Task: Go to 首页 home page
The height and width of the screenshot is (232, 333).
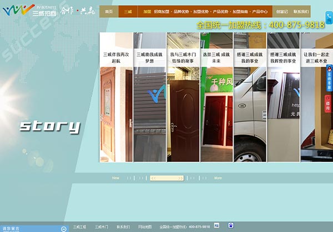Action: tap(109, 12)
